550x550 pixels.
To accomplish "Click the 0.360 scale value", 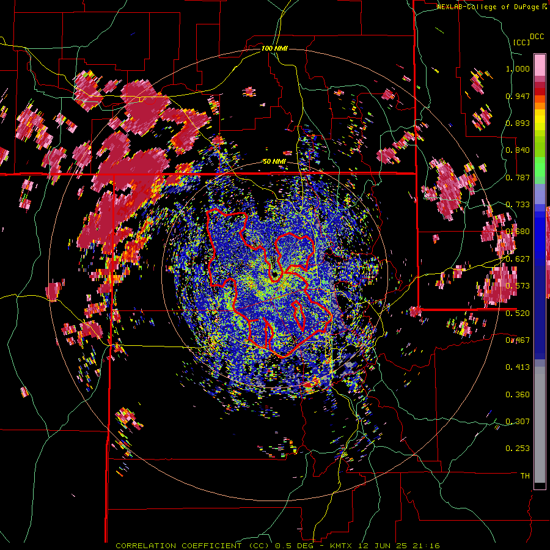I will (518, 395).
